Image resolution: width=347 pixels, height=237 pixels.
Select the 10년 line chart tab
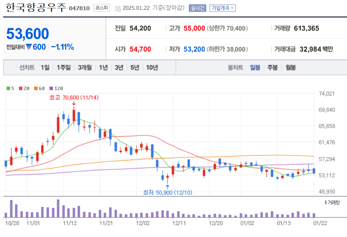tap(152, 67)
